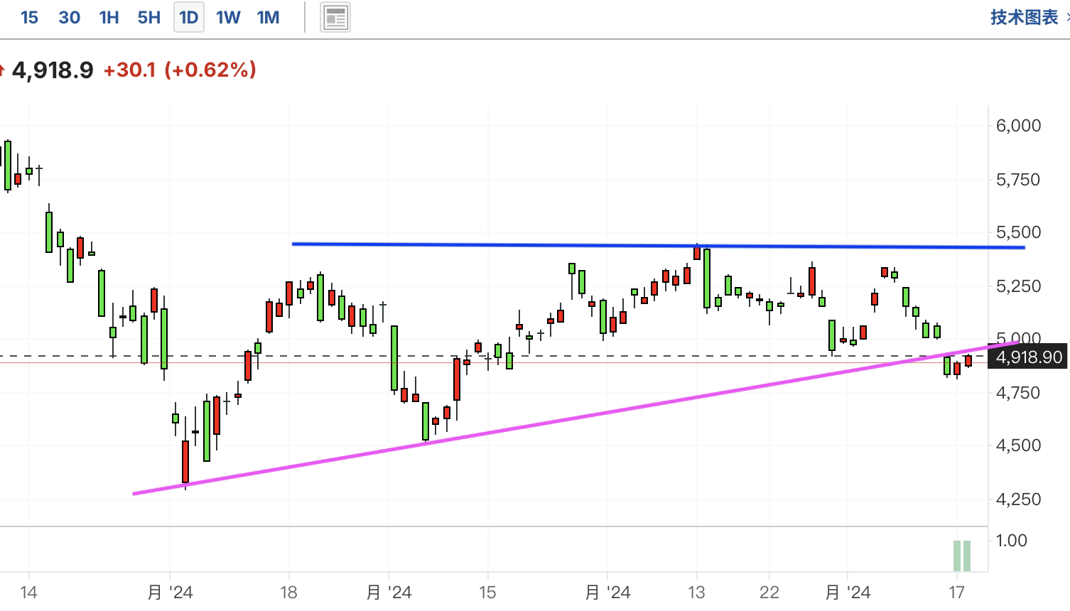Click the 4,750 price axis label

[1018, 393]
